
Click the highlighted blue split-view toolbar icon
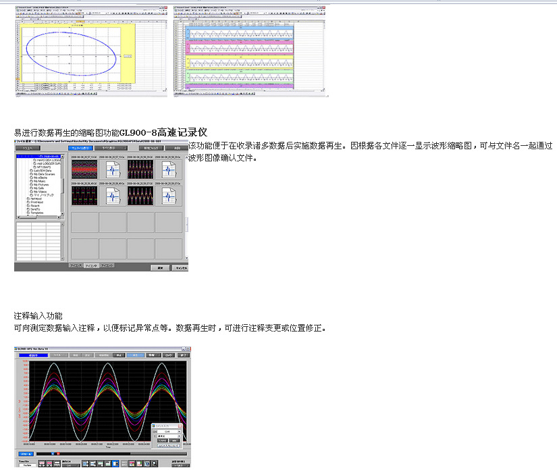point(115,463)
